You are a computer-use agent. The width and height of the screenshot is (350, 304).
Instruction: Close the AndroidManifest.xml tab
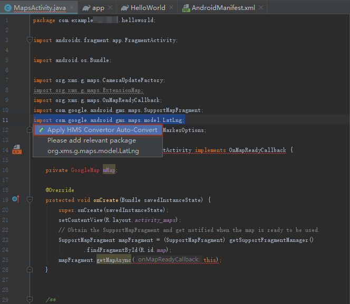tap(261, 7)
